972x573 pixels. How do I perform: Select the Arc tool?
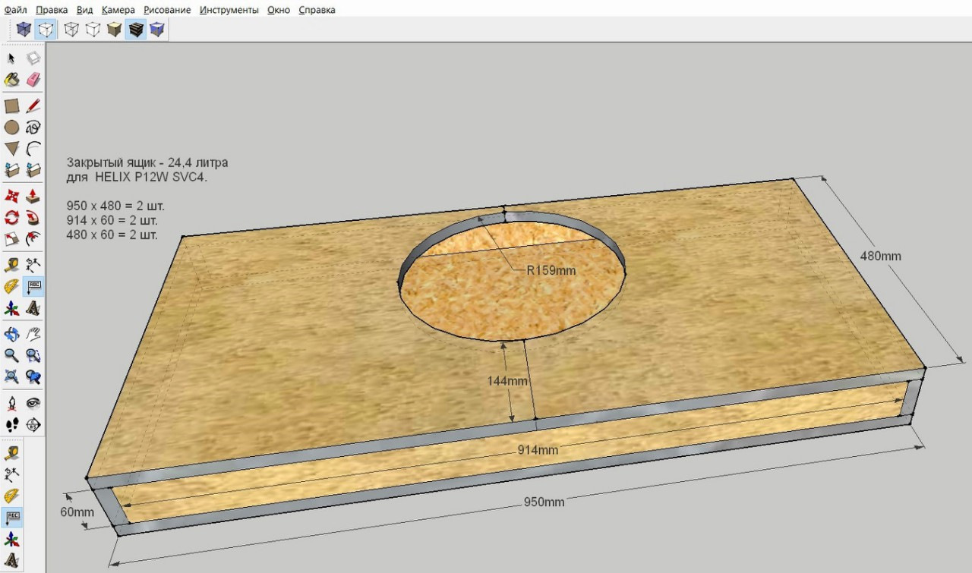33,148
